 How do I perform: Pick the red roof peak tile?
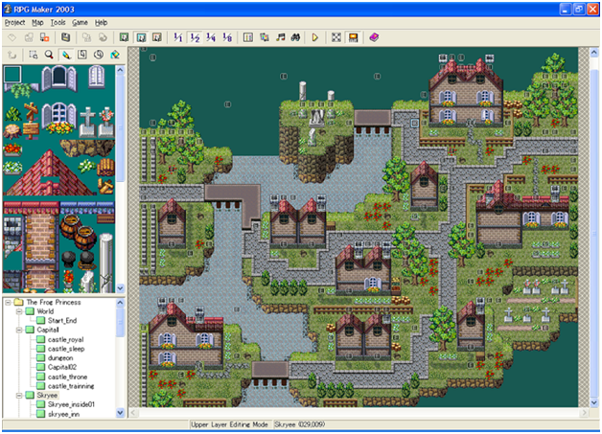[x=49, y=171]
